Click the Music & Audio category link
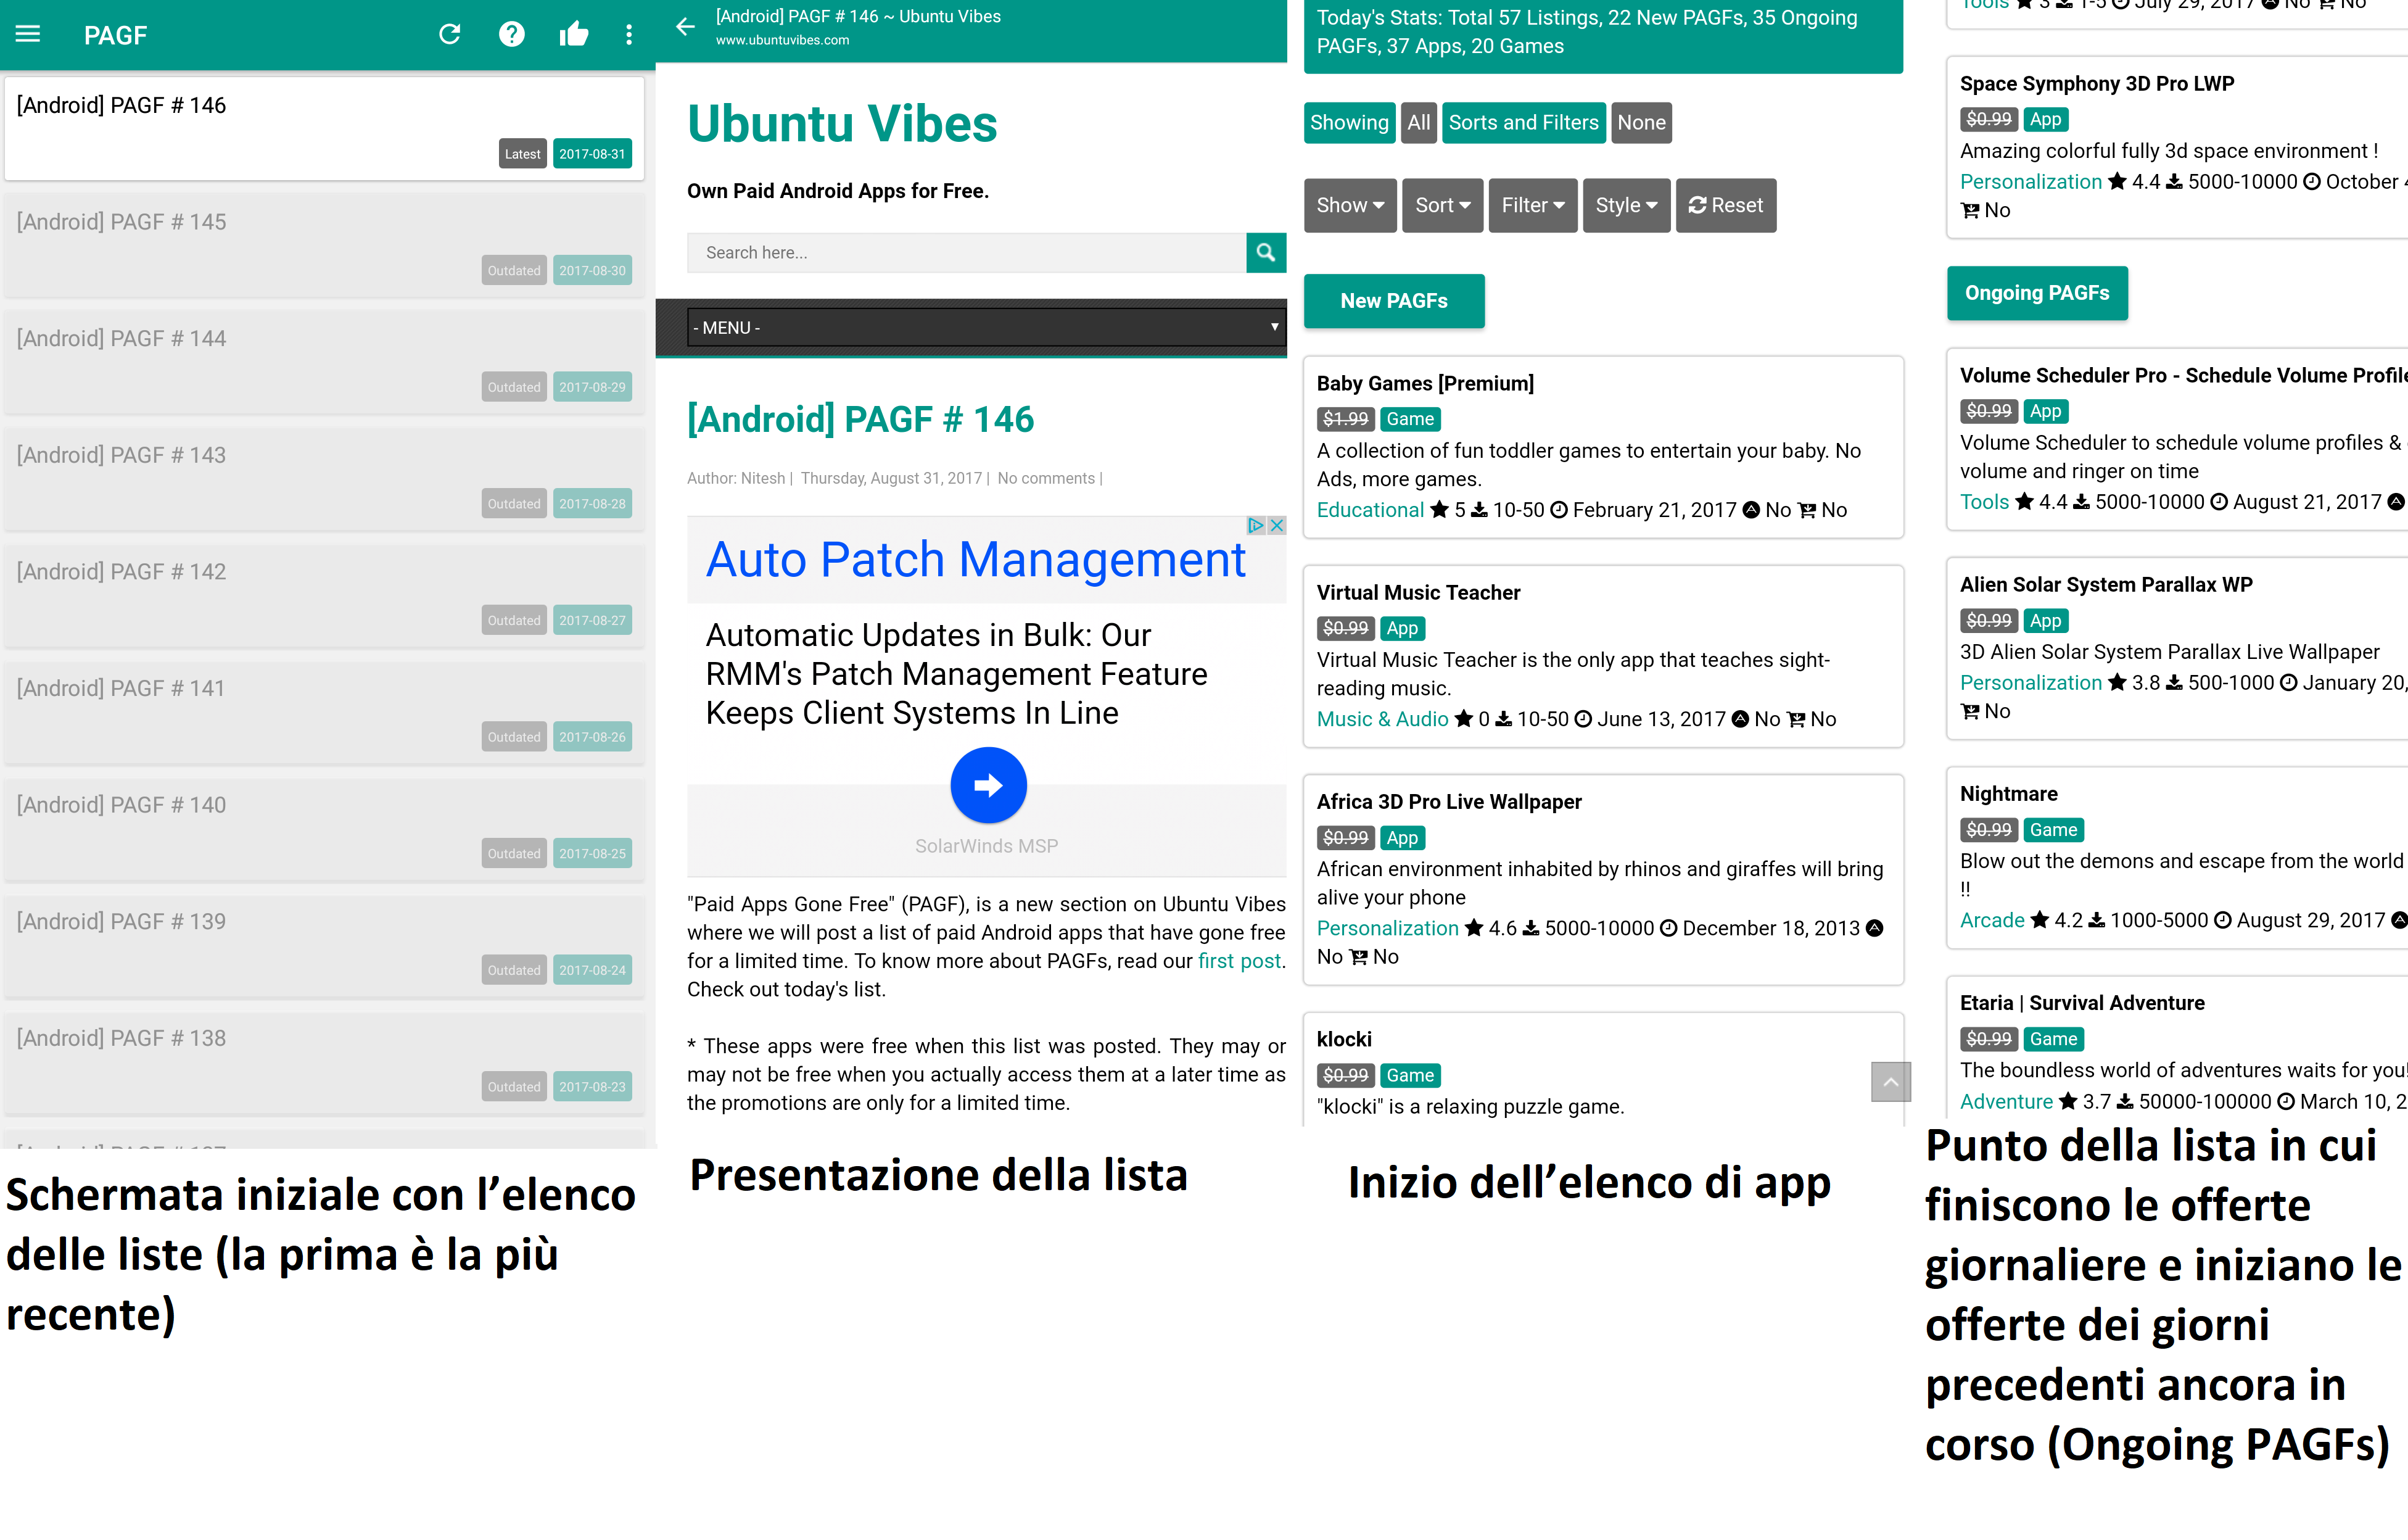The image size is (2408, 1540). click(x=1382, y=719)
